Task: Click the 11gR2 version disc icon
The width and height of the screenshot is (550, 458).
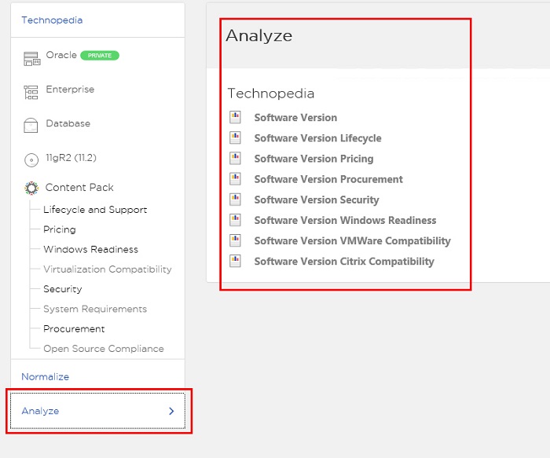Action: point(31,160)
